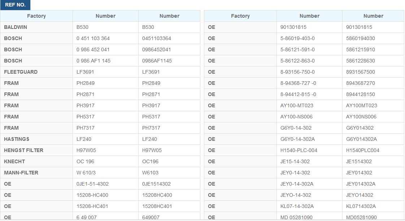This screenshot has height=221, width=405.
Task: Click the Factory header of left table
Action: [x=36, y=16]
